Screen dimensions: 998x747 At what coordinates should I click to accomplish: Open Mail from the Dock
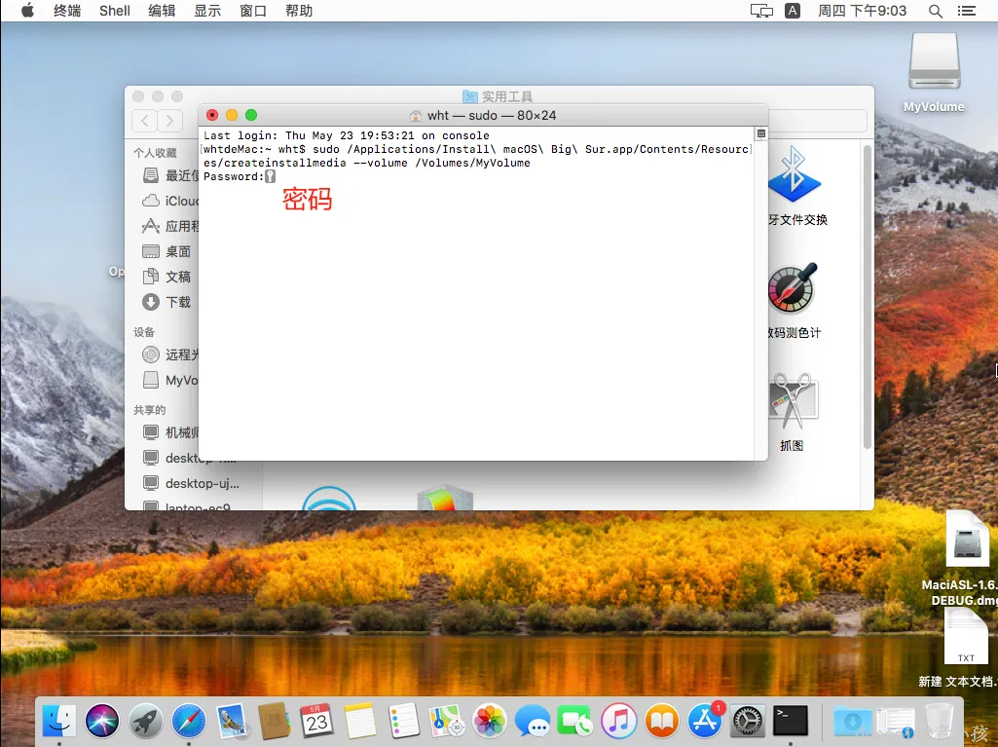pos(231,721)
